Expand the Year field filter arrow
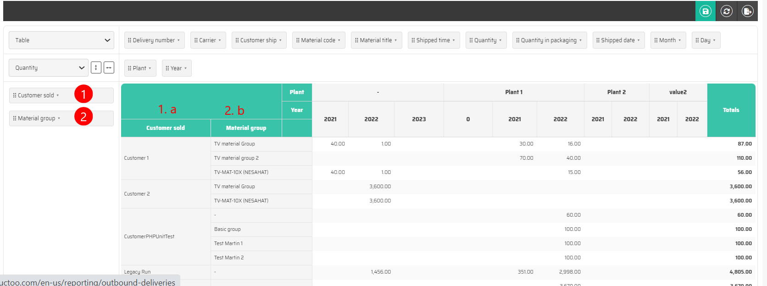The width and height of the screenshot is (767, 286). [x=186, y=68]
